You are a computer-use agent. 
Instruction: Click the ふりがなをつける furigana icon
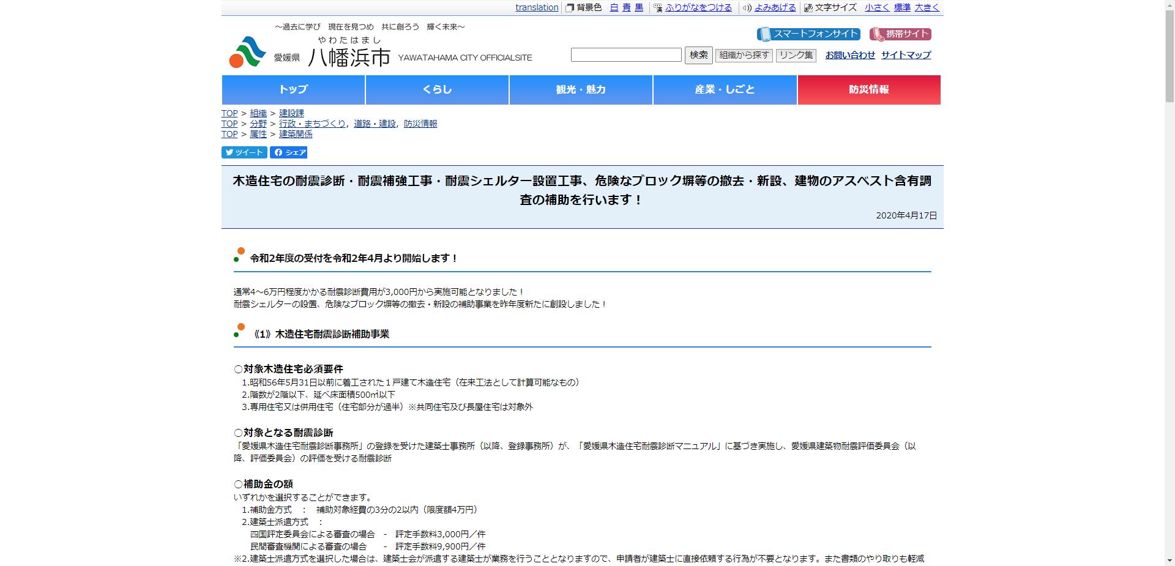[657, 8]
